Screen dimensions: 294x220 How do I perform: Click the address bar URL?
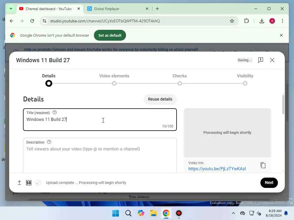click(105, 21)
